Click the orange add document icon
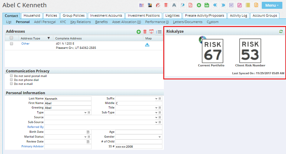 click(256, 5)
